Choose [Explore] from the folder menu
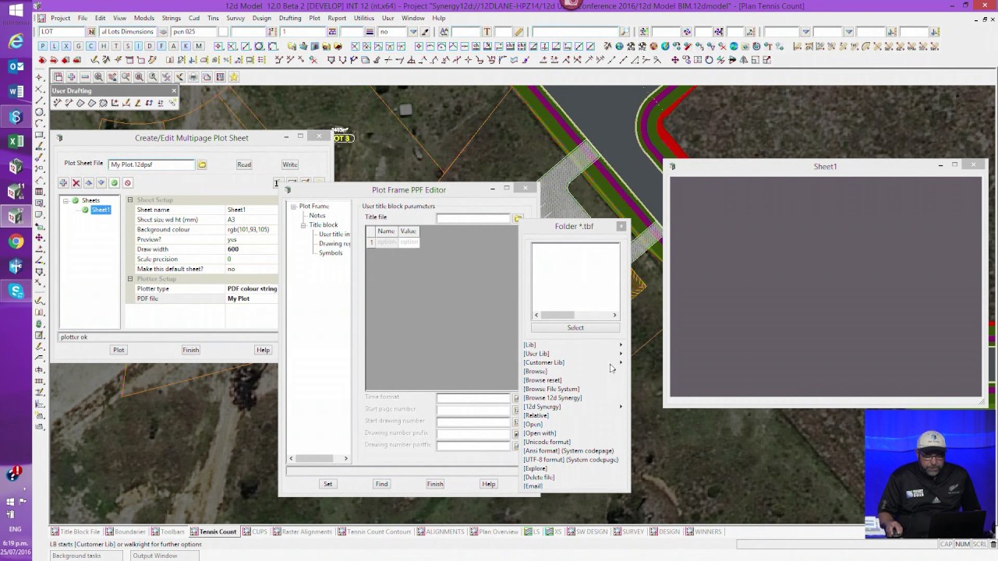Screen dimensions: 998x561 [536, 468]
